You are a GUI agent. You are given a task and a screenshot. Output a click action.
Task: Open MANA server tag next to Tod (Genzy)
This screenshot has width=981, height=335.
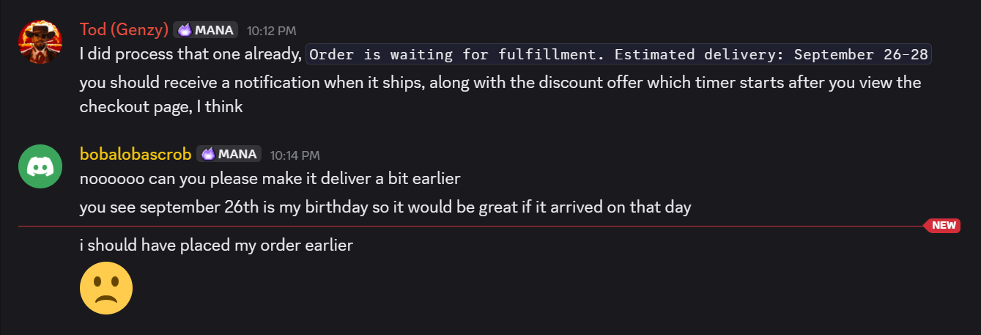tap(206, 30)
